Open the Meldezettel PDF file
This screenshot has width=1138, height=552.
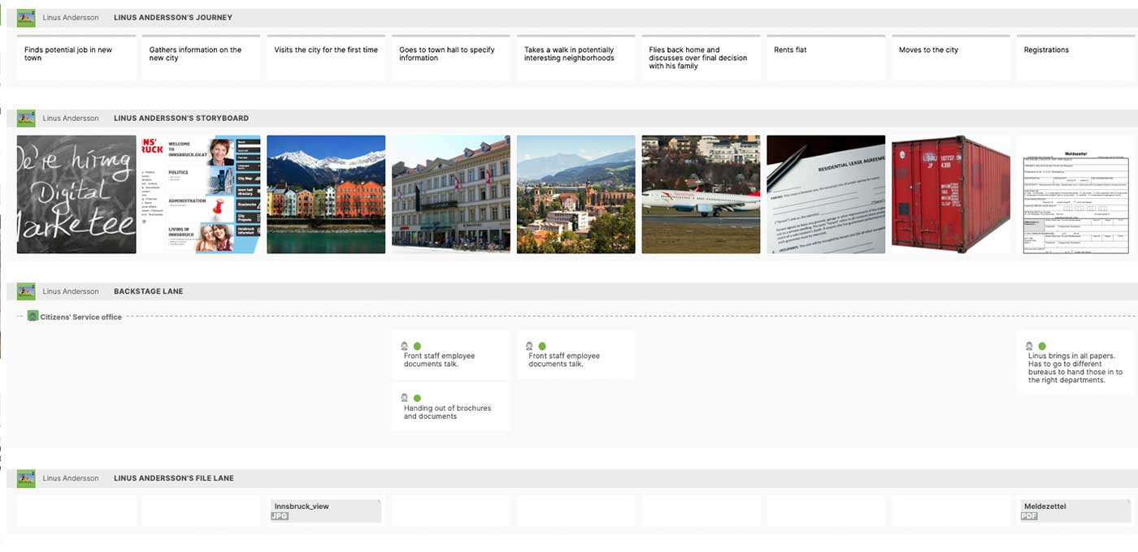point(1075,511)
